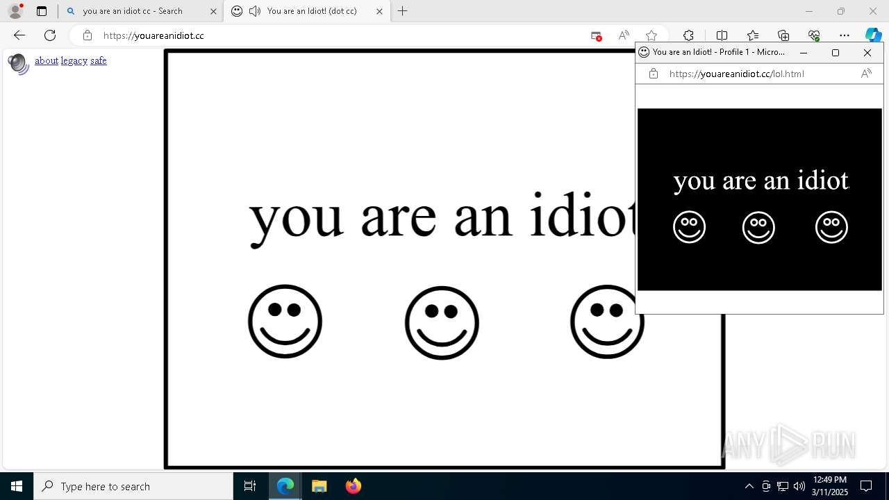This screenshot has width=889, height=500.
Task: Click the 'you are an idiot' text in popup
Action: coord(761,181)
